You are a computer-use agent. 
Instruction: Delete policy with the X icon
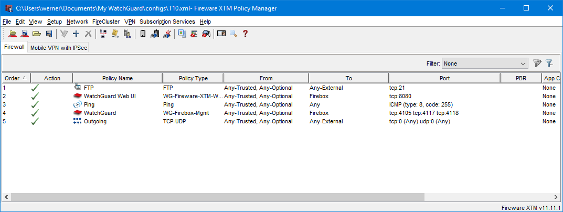(x=88, y=34)
